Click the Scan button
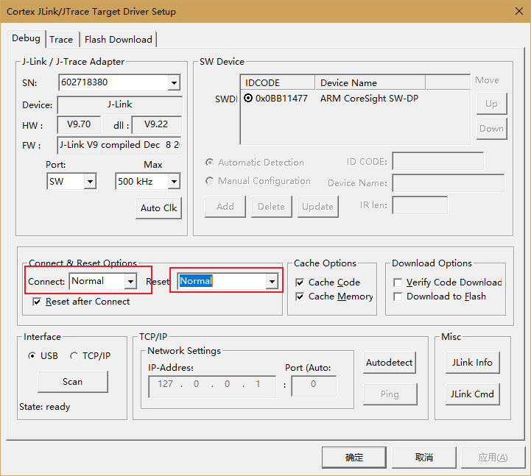Image resolution: width=531 pixels, height=476 pixels. 72,382
